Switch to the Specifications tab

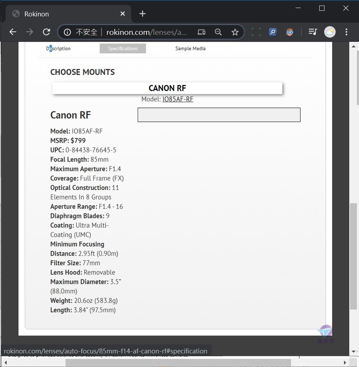tap(123, 48)
